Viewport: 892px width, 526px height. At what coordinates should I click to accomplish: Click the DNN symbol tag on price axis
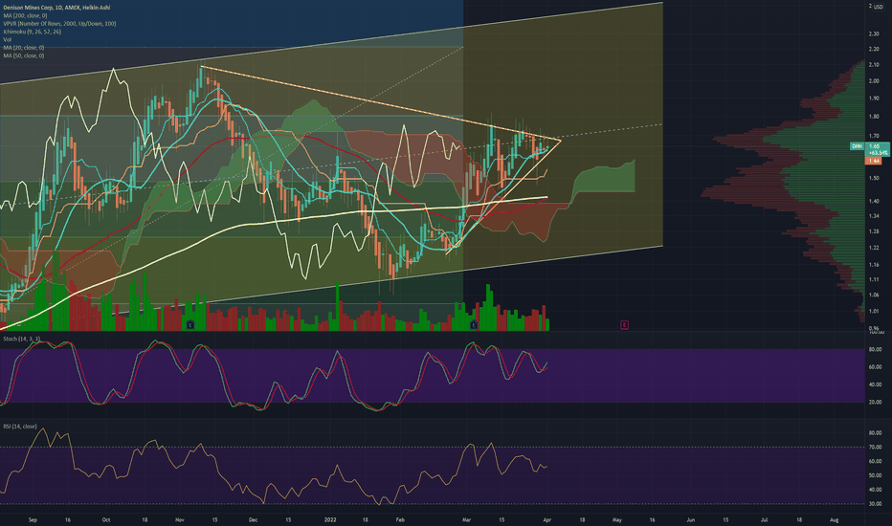(x=857, y=146)
